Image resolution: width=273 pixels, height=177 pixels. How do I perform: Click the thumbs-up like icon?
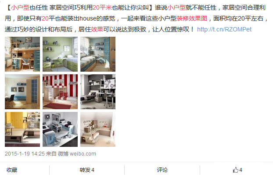coord(235,170)
